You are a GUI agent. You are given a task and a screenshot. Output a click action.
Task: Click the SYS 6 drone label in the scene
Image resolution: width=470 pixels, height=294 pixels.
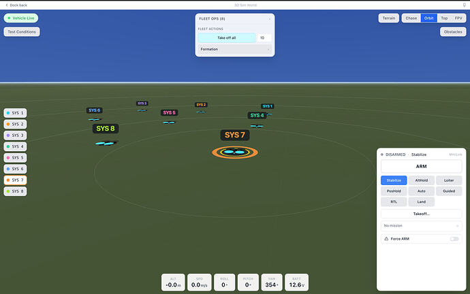(95, 110)
